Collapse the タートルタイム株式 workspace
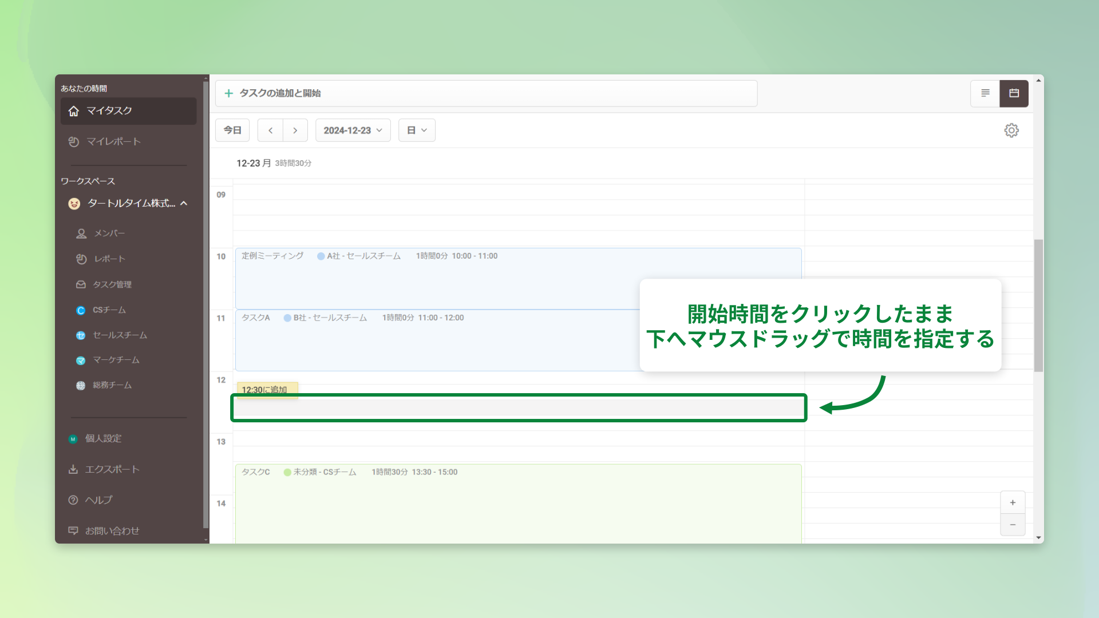1099x618 pixels. 184,204
